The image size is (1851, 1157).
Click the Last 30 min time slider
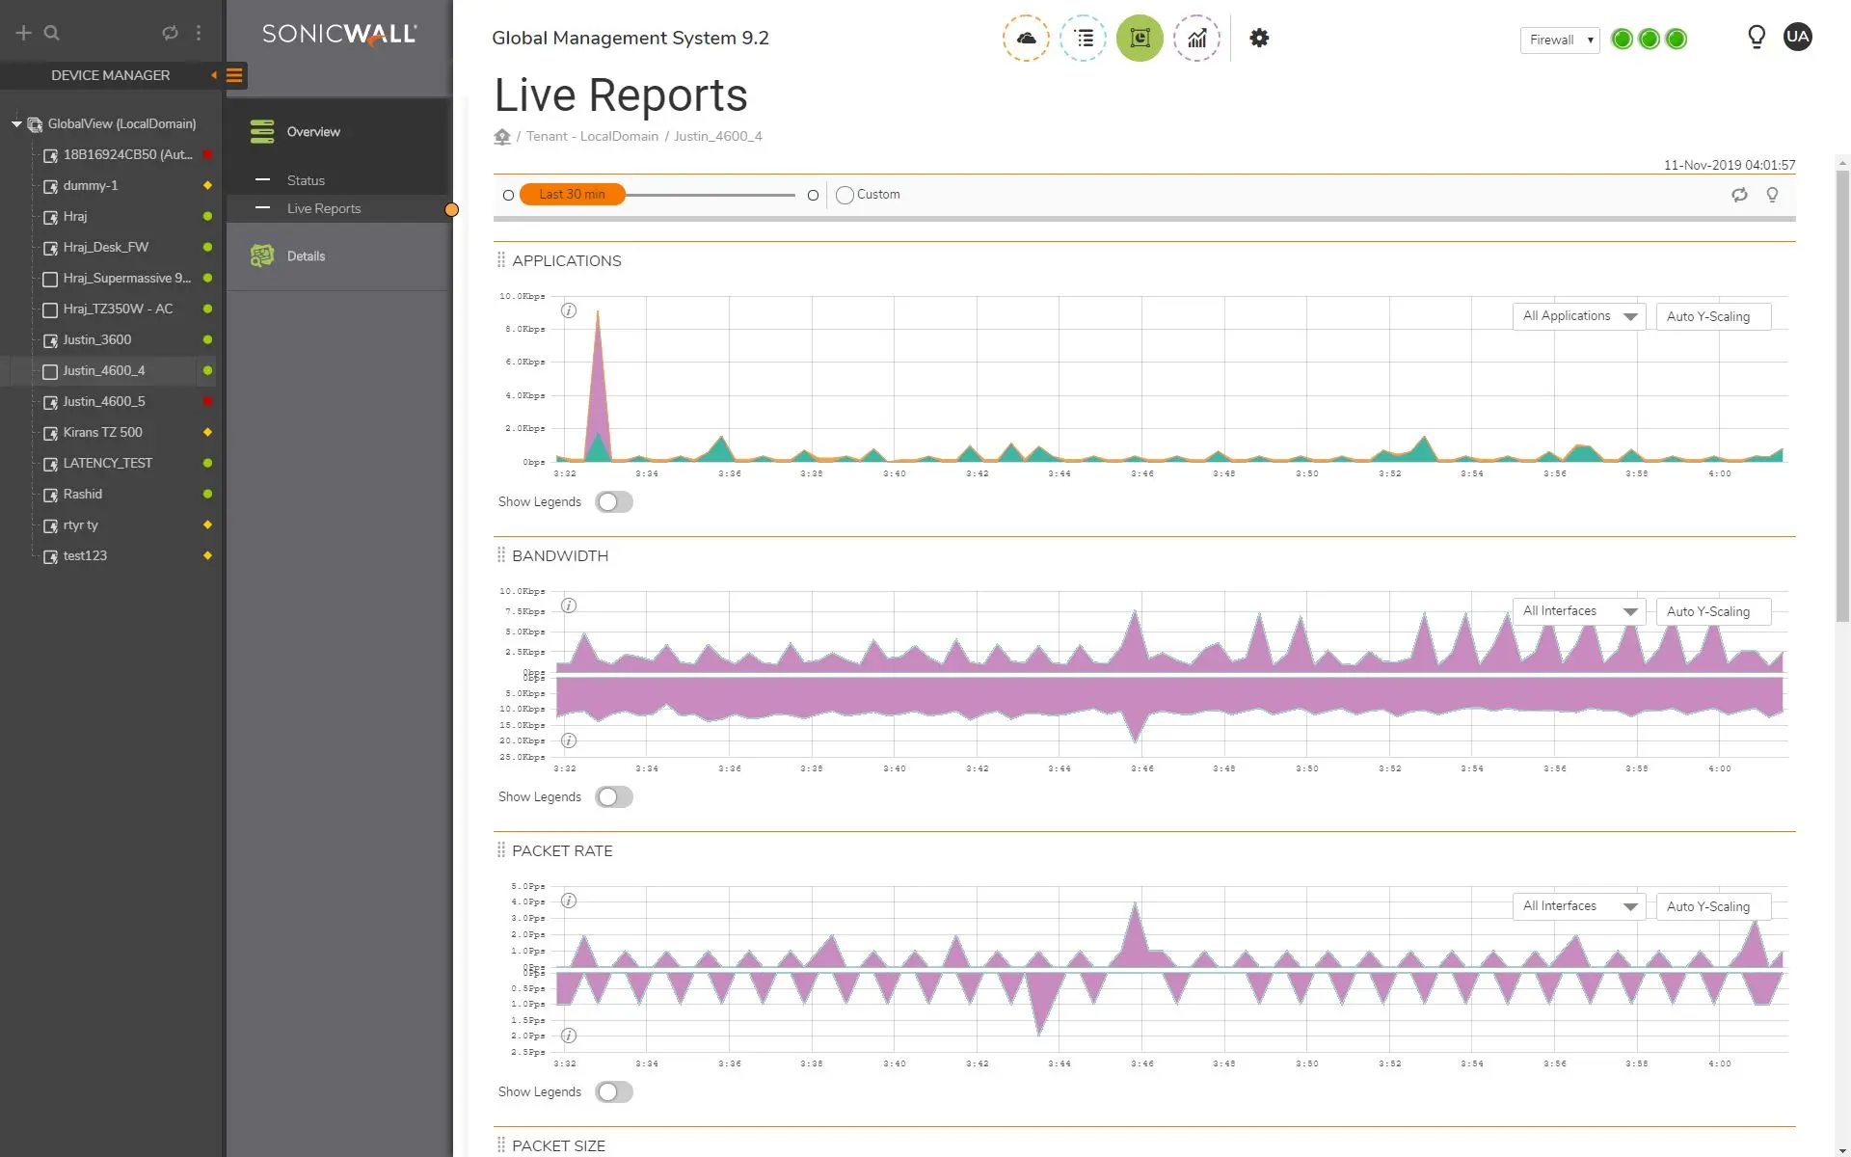(573, 195)
